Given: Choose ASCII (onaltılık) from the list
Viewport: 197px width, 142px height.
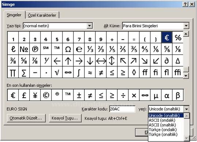Looking at the screenshot, I should (x=166, y=125).
